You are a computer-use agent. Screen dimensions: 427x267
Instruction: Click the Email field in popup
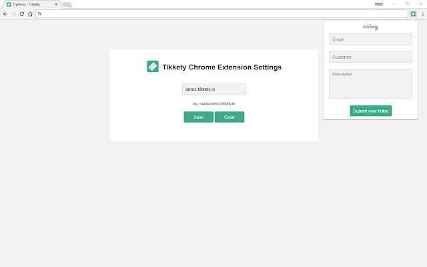click(x=370, y=39)
